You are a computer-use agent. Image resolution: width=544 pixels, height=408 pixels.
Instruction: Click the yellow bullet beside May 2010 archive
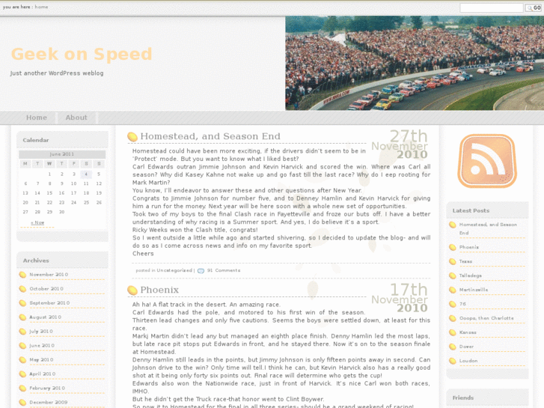pyautogui.click(x=22, y=360)
